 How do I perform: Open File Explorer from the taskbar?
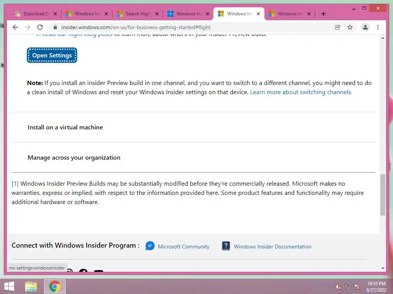(x=31, y=286)
